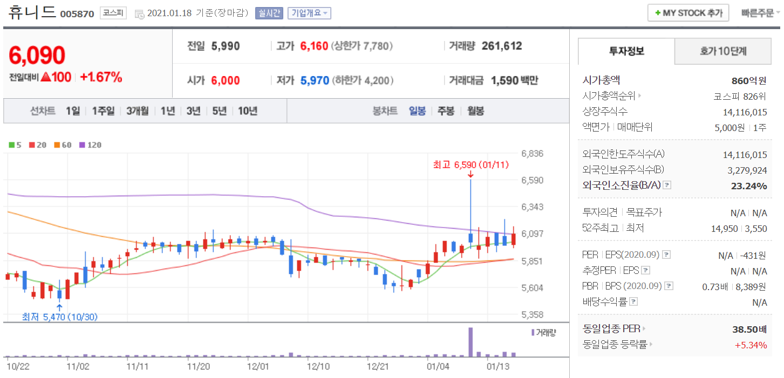Click the arrow icon beside 동일업종 등락률
784x378 pixels.
coord(651,345)
